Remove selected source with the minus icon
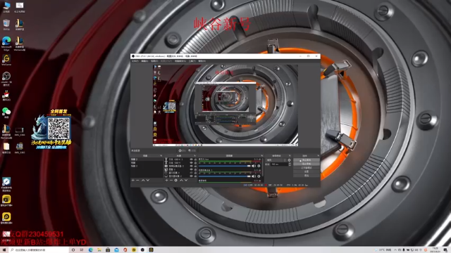The width and height of the screenshot is (451, 253). [x=171, y=180]
